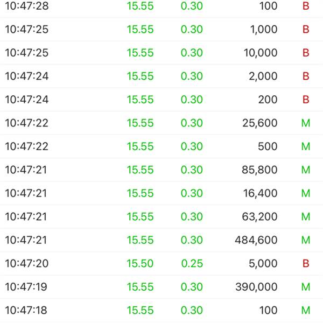Select the 85,800 volume trade
Viewport: 323px width, 323px height.
260,170
